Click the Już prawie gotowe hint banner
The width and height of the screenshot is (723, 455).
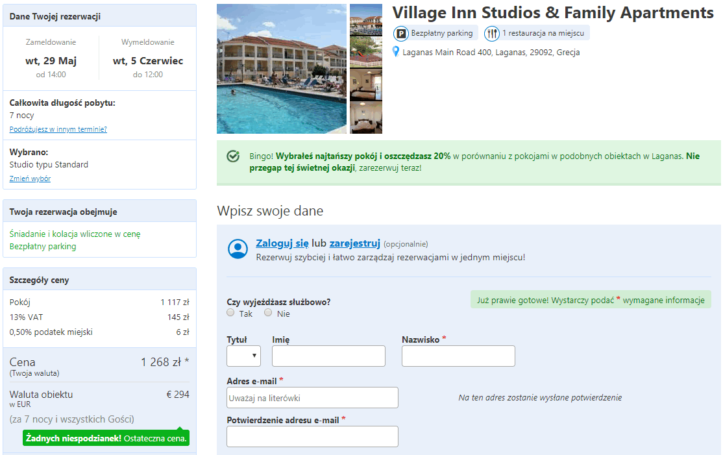(591, 300)
